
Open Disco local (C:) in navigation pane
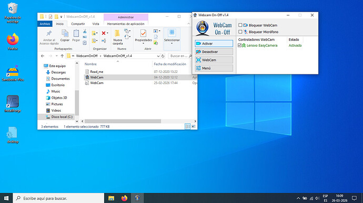62,117
